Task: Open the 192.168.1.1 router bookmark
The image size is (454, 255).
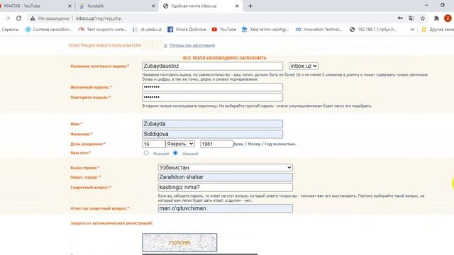Action: pyautogui.click(x=373, y=30)
